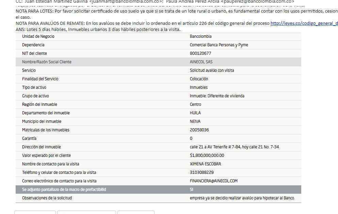This screenshot has height=214, width=338.
Task: Click the FINANCIERA@AINECOL.COM email address
Action: 213,181
